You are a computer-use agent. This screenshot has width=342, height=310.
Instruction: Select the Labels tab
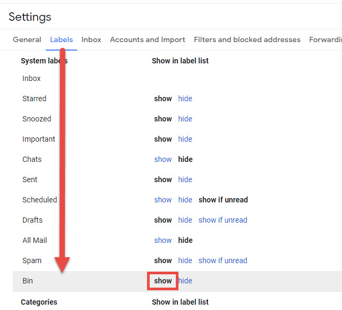[x=61, y=39]
